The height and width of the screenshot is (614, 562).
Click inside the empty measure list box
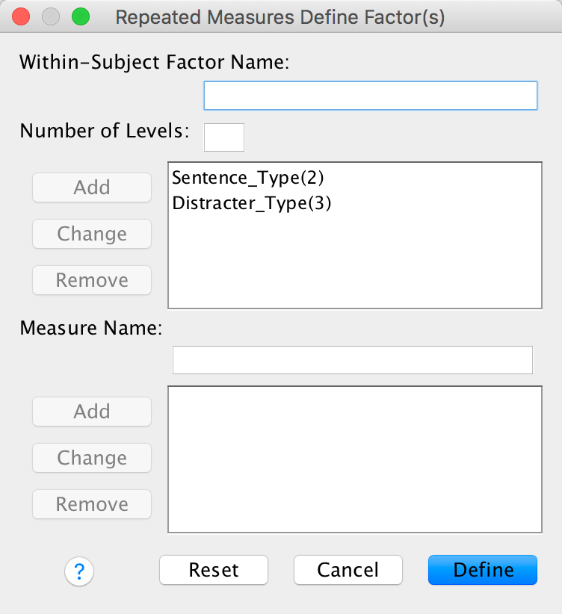pyautogui.click(x=354, y=459)
